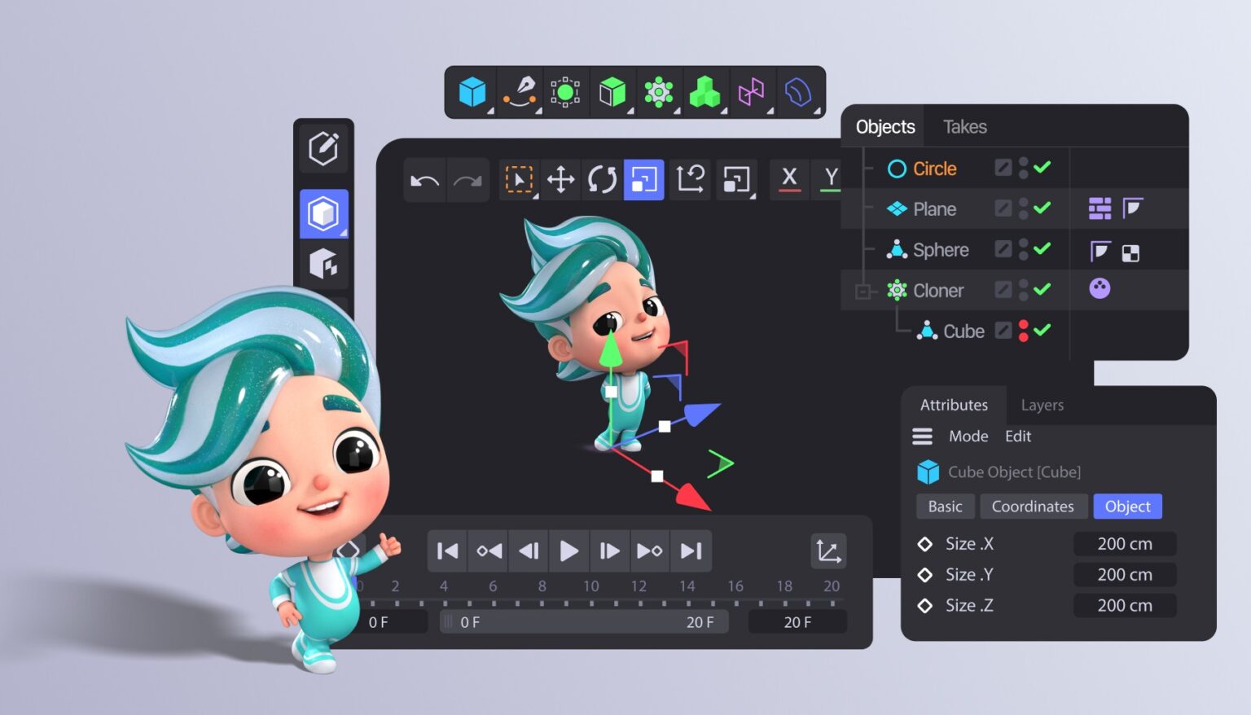Screen dimensions: 1251x715
Task: Open the Mode menu in the Attributes panel
Action: (968, 436)
